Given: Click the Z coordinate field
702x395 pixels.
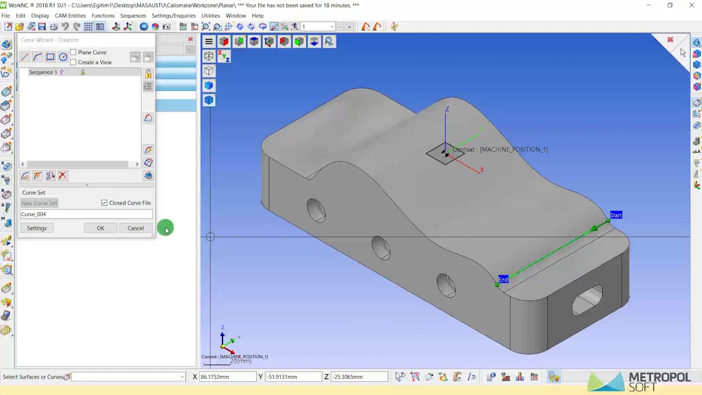Looking at the screenshot, I should (359, 377).
